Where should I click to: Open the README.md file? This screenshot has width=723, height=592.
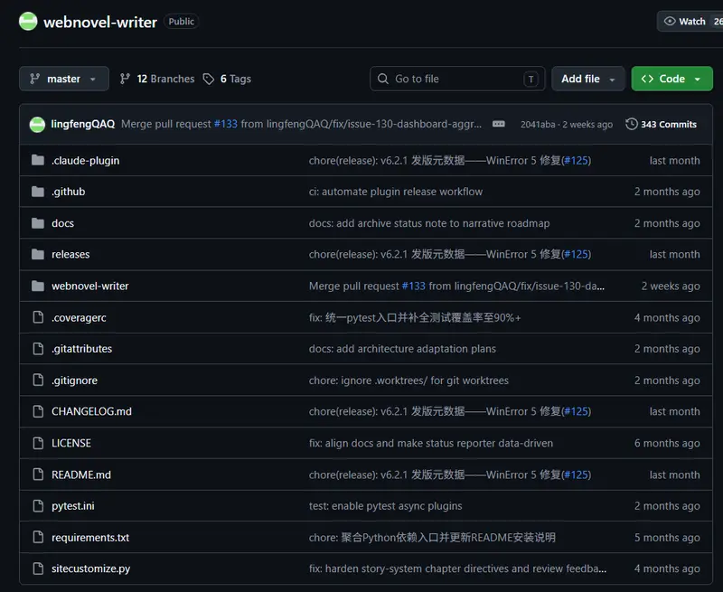tap(81, 475)
